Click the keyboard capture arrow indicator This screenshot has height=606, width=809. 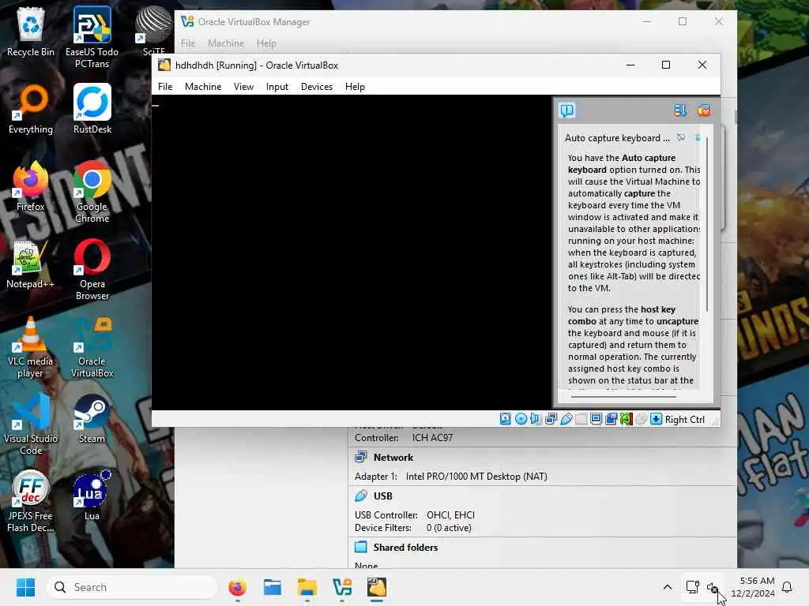click(x=656, y=419)
